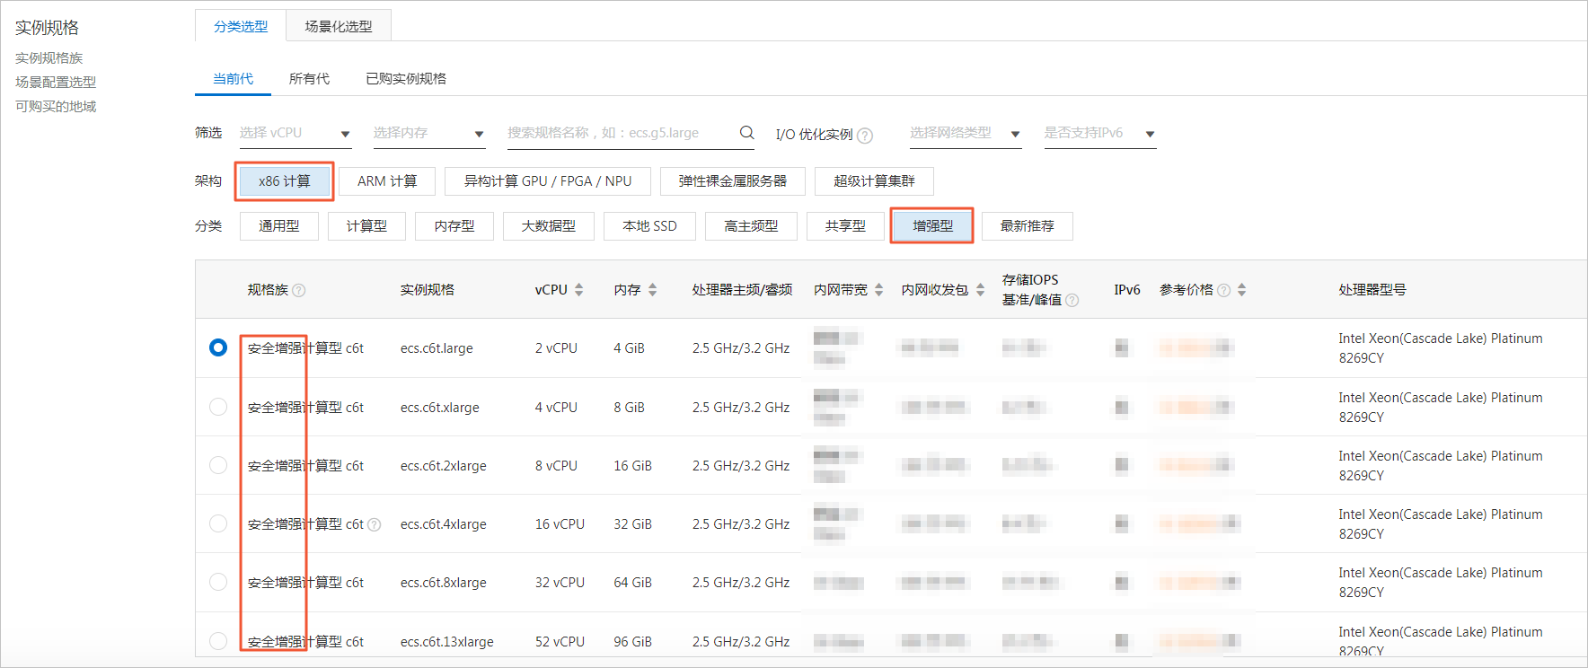This screenshot has height=668, width=1588.
Task: Sort table by 内网收发包 column
Action: (x=981, y=290)
